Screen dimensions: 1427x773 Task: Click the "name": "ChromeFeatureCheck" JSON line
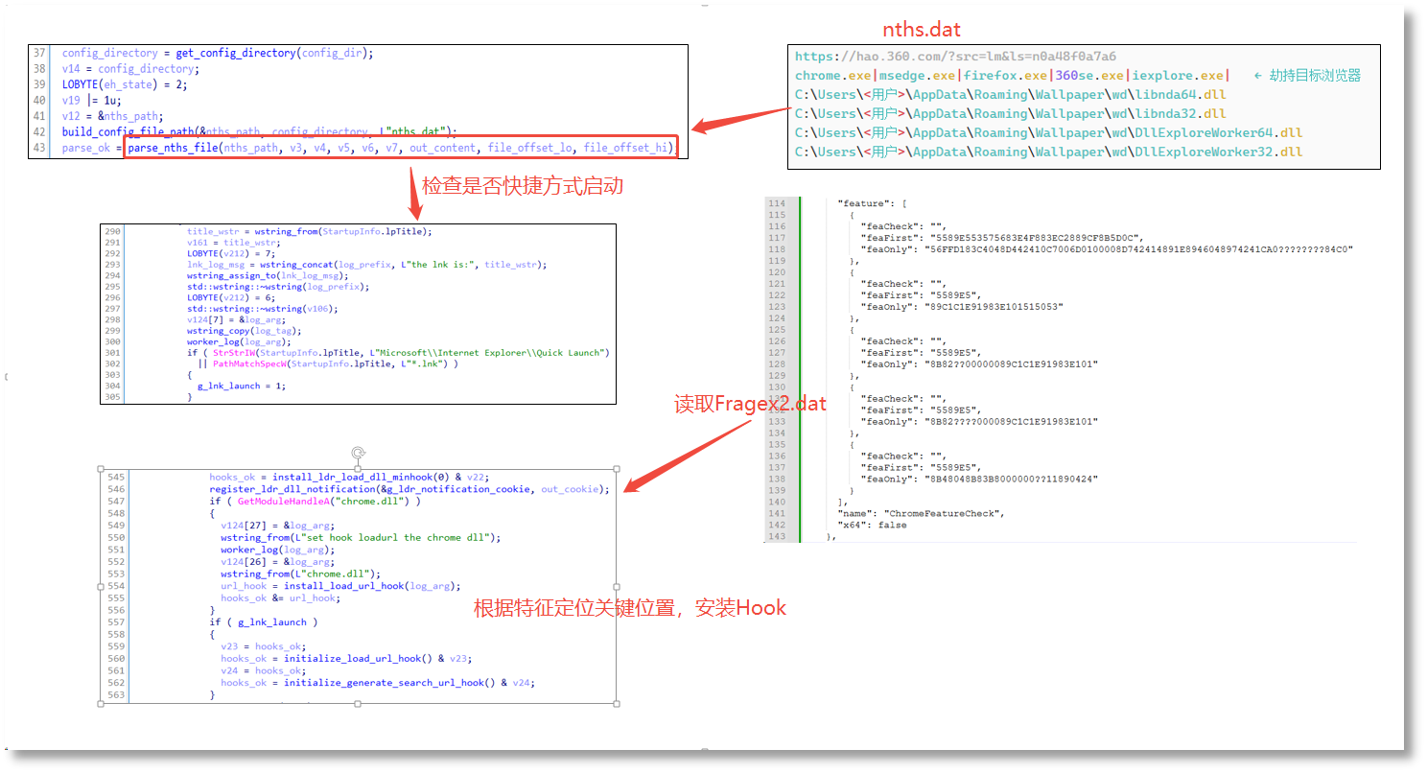pos(921,513)
